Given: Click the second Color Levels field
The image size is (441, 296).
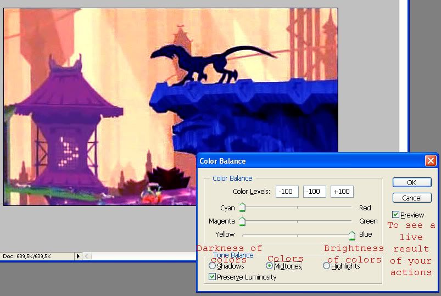Looking at the screenshot, I should click(315, 192).
